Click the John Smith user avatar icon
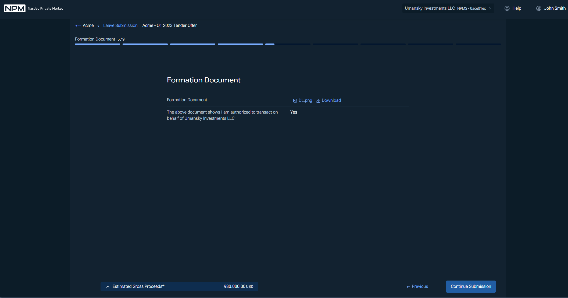The image size is (568, 298). pos(539,8)
